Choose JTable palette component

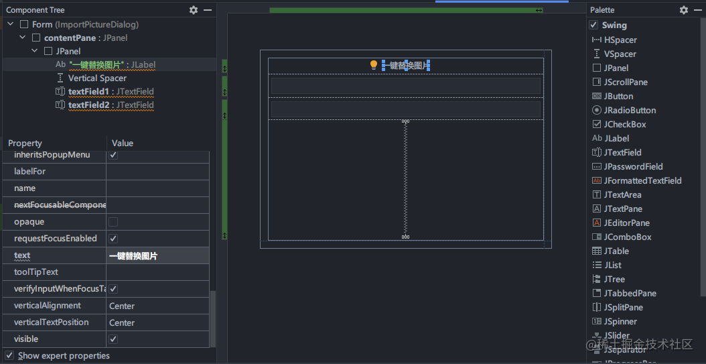click(610, 251)
